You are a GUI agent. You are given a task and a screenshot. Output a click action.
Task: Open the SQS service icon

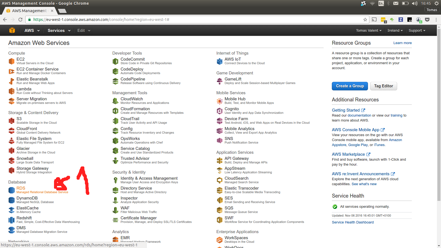(220, 210)
